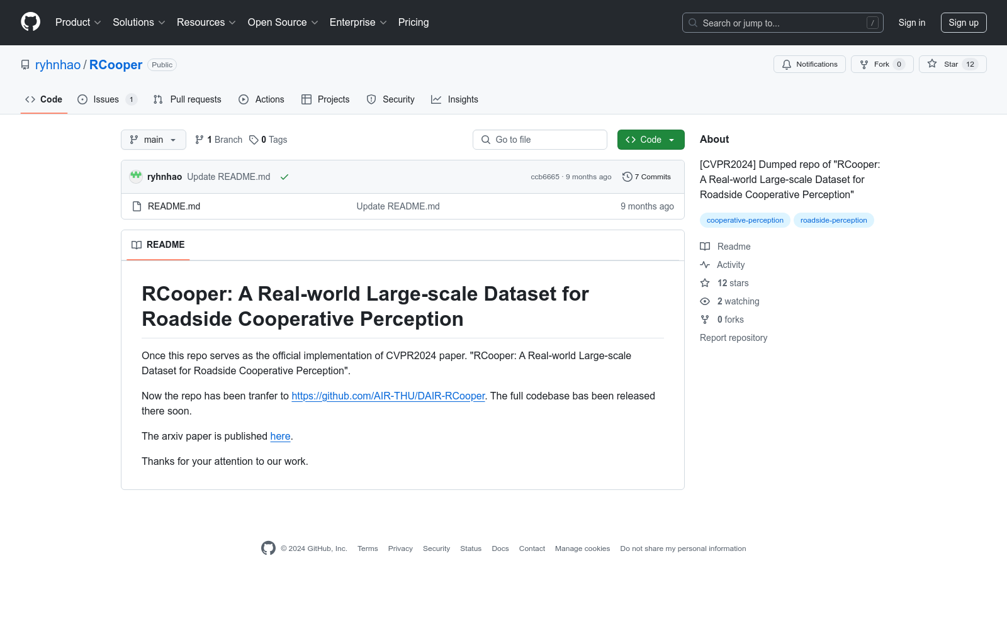Open the README.md file
This screenshot has height=629, width=1007.
tap(174, 206)
